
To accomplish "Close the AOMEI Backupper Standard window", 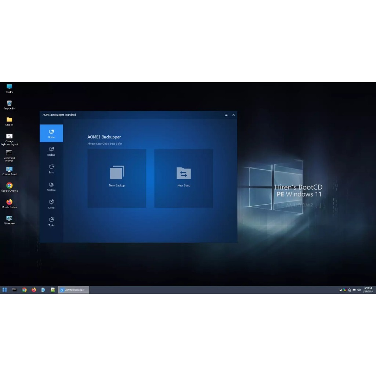I will tap(233, 115).
